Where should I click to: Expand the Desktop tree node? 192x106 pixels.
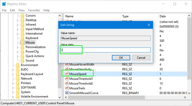coord(18,20)
